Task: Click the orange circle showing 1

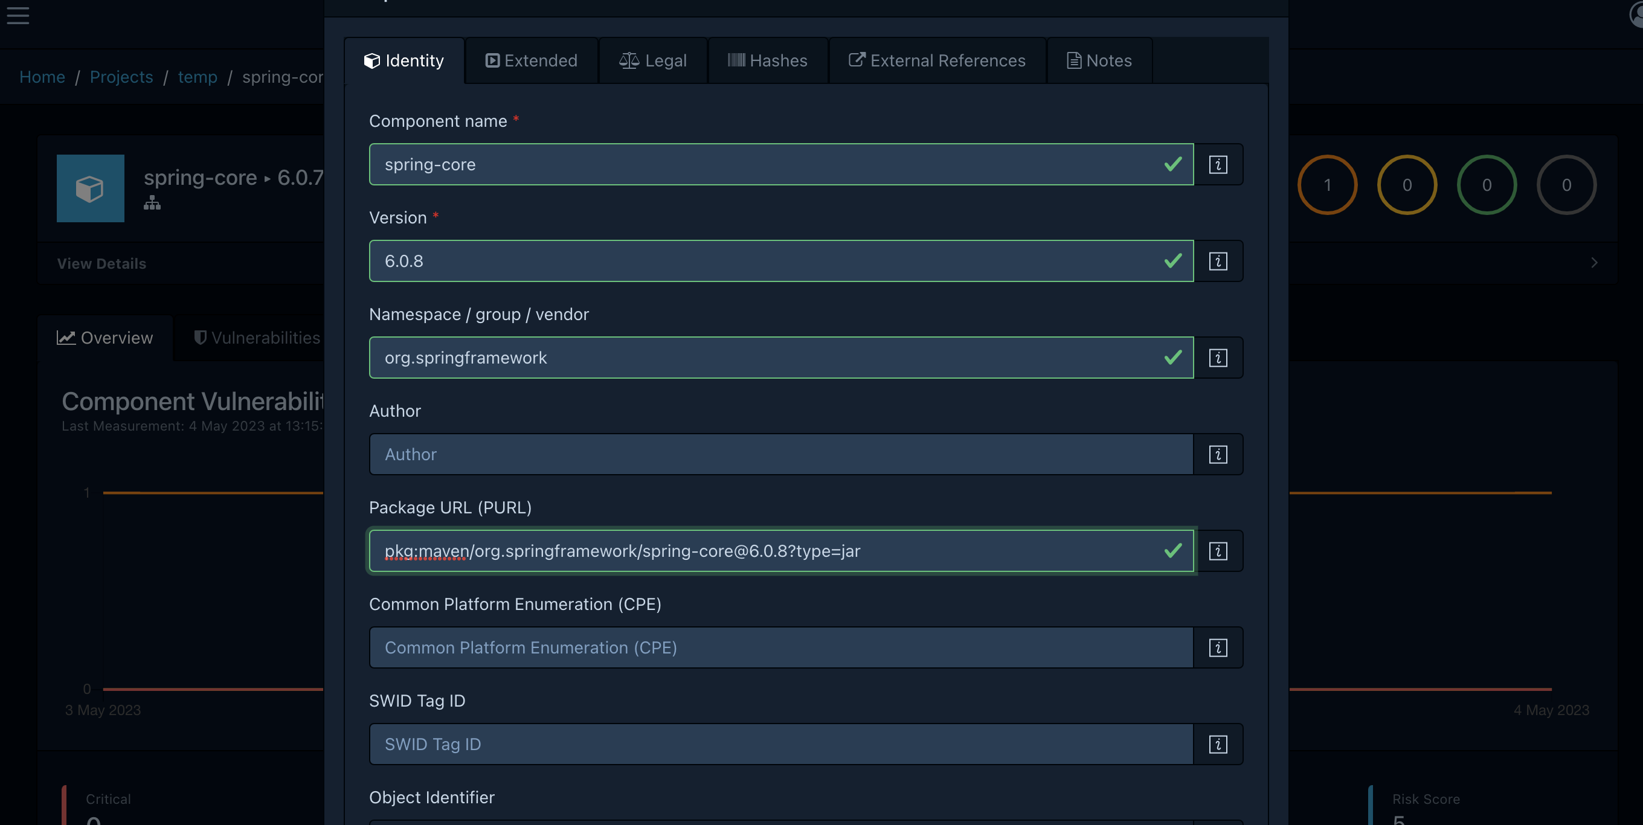Action: tap(1327, 185)
